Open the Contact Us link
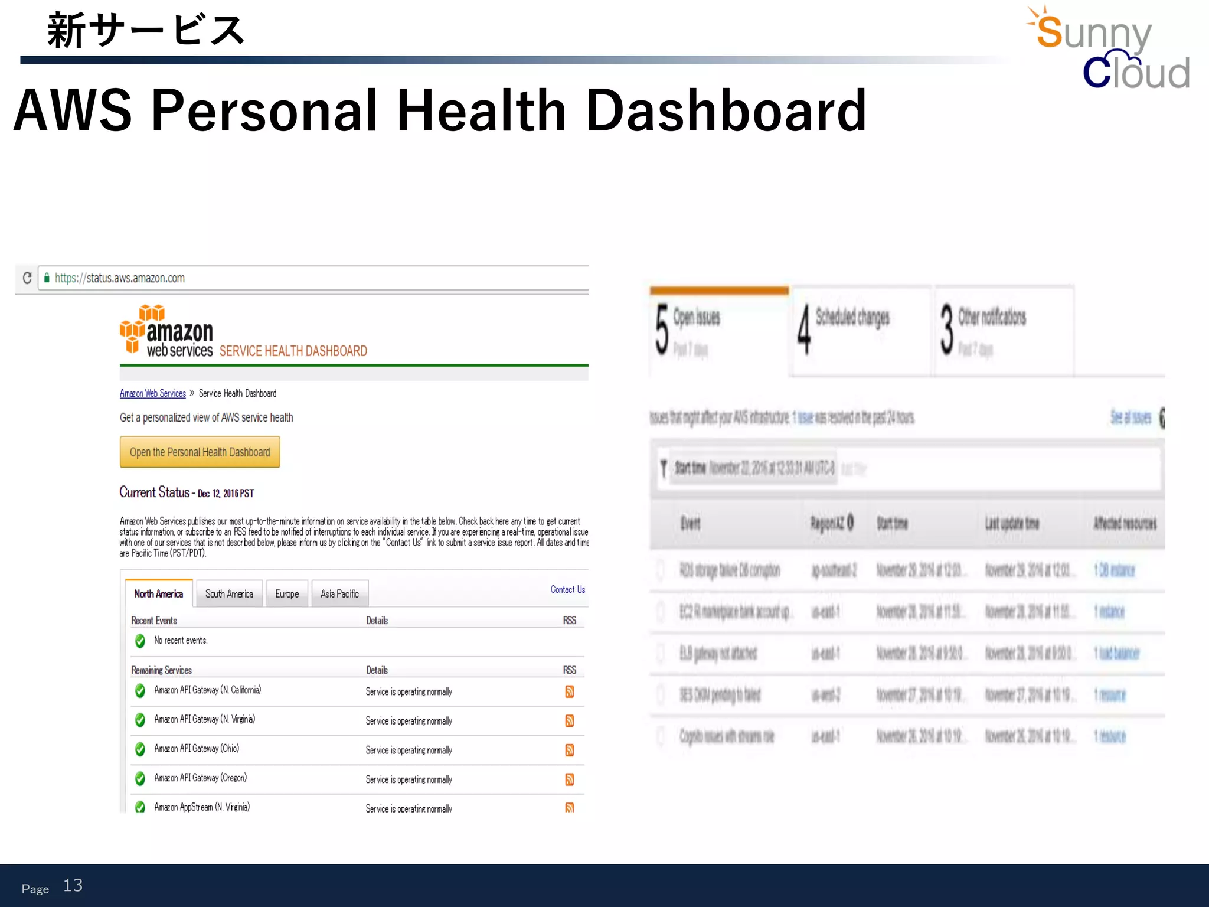The width and height of the screenshot is (1209, 907). pyautogui.click(x=568, y=589)
